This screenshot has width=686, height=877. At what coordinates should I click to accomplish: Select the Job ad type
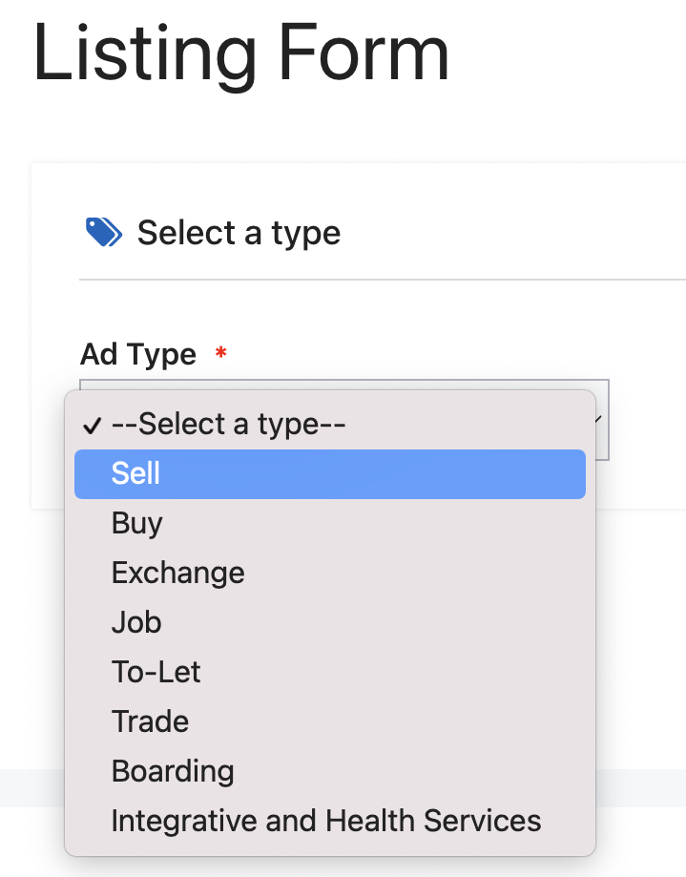pyautogui.click(x=136, y=622)
